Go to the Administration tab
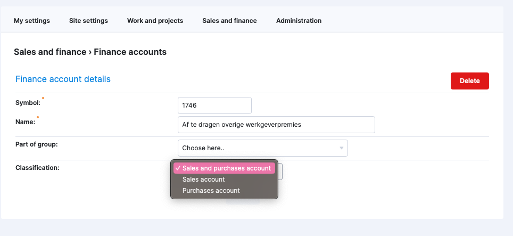 [299, 21]
